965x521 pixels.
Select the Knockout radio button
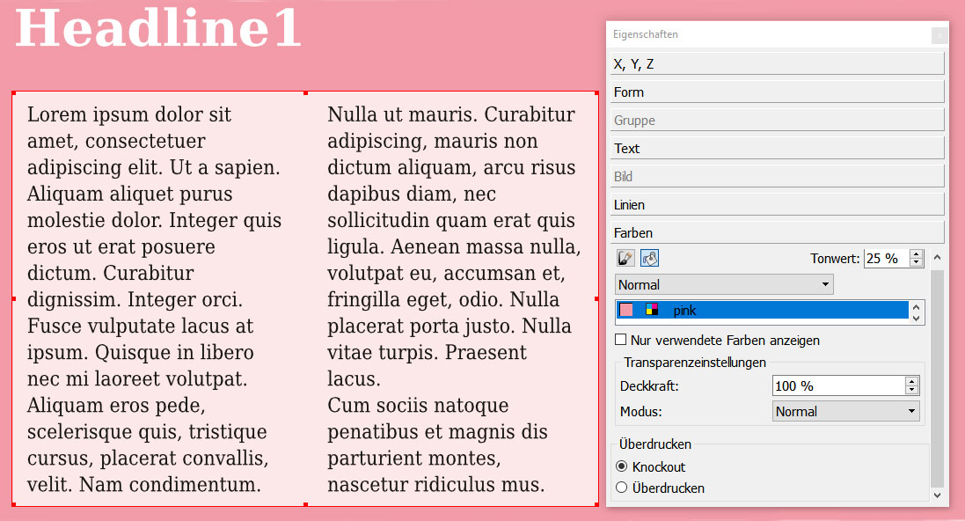(622, 466)
